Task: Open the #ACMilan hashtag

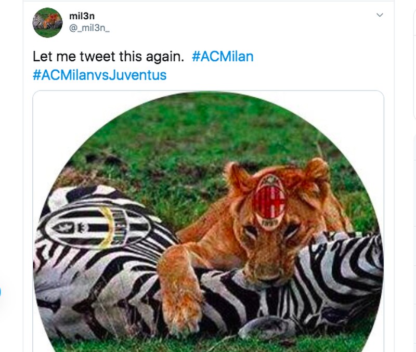Action: click(x=223, y=56)
